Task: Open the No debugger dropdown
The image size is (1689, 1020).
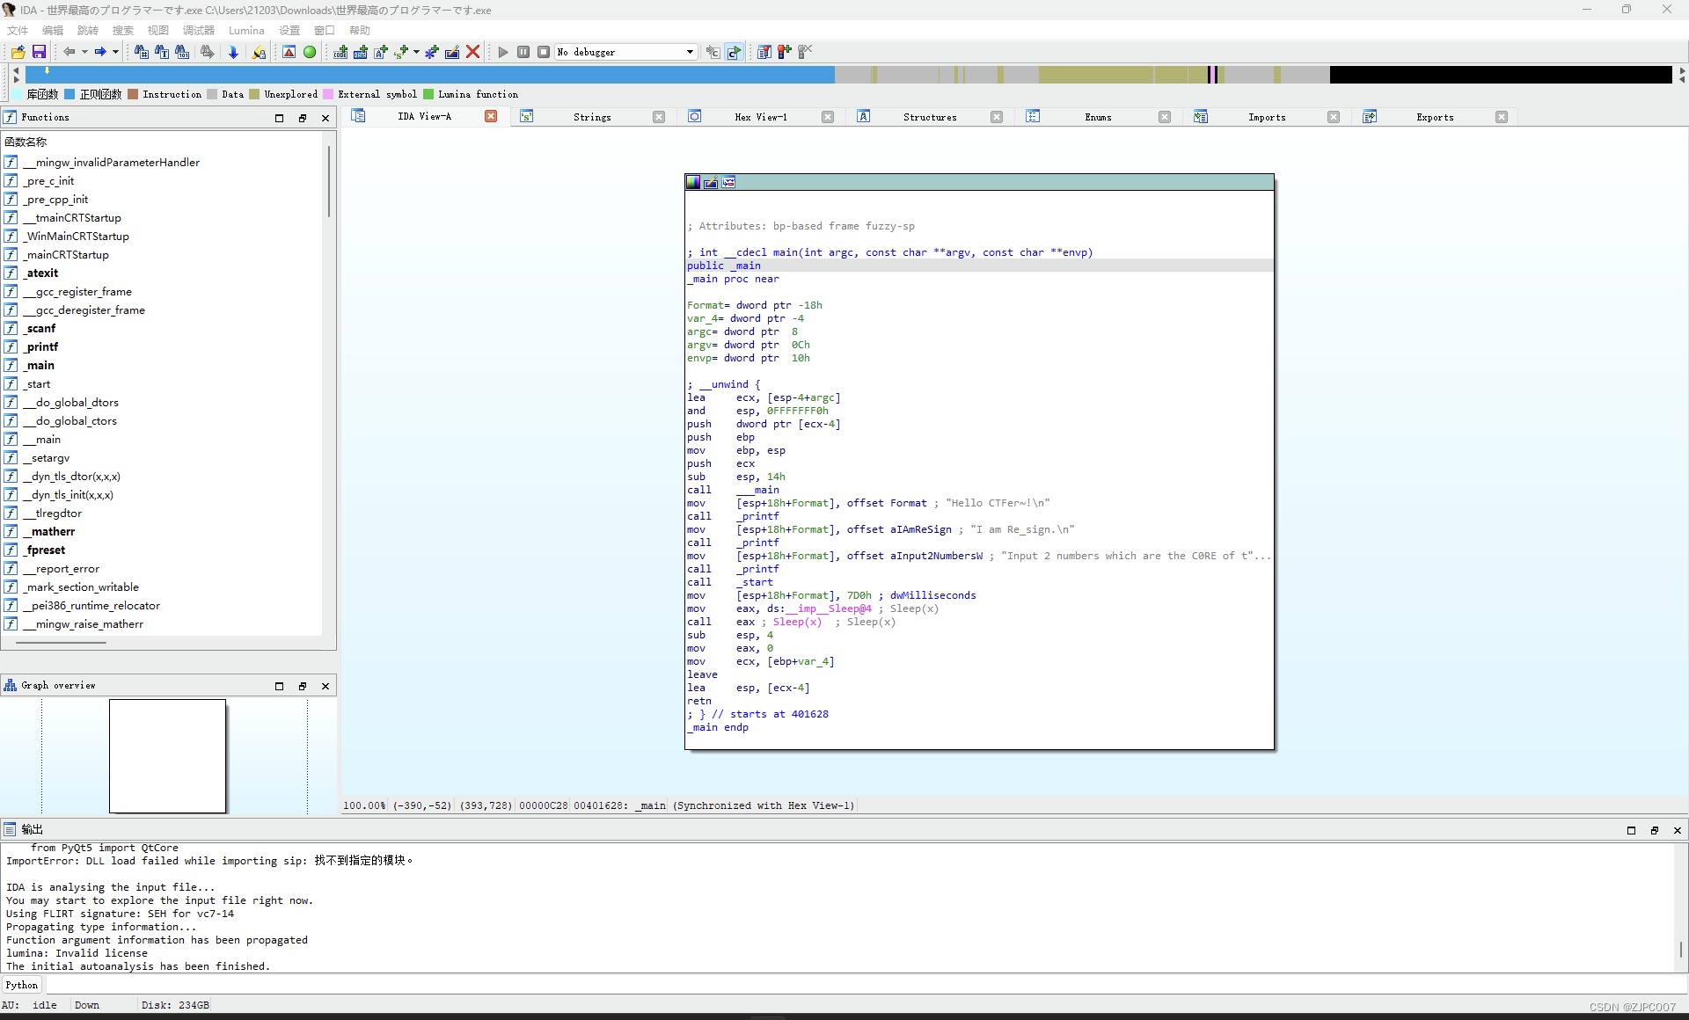Action: [x=690, y=53]
